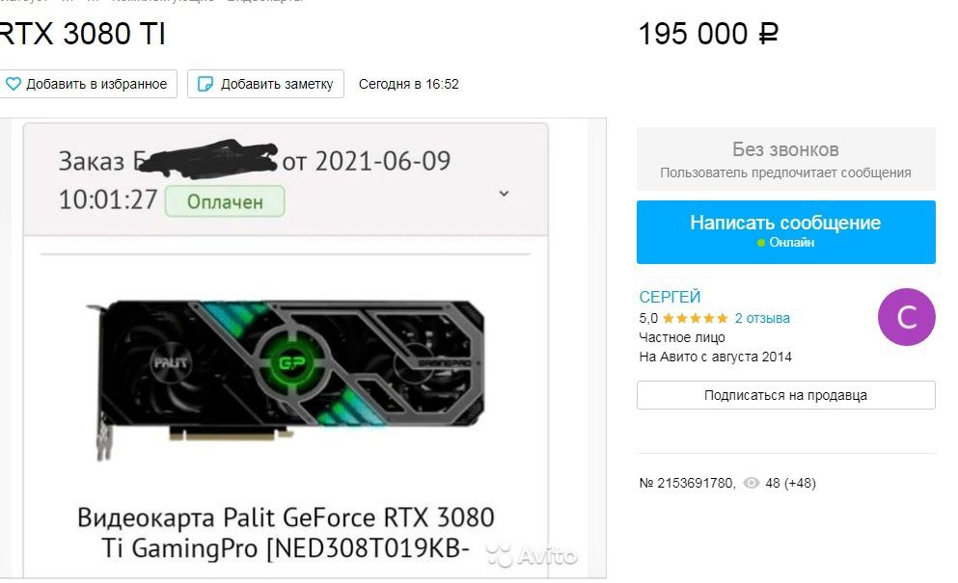Image resolution: width=958 pixels, height=583 pixels.
Task: Open seller profile link СЕРГЕЙ
Action: tap(670, 297)
